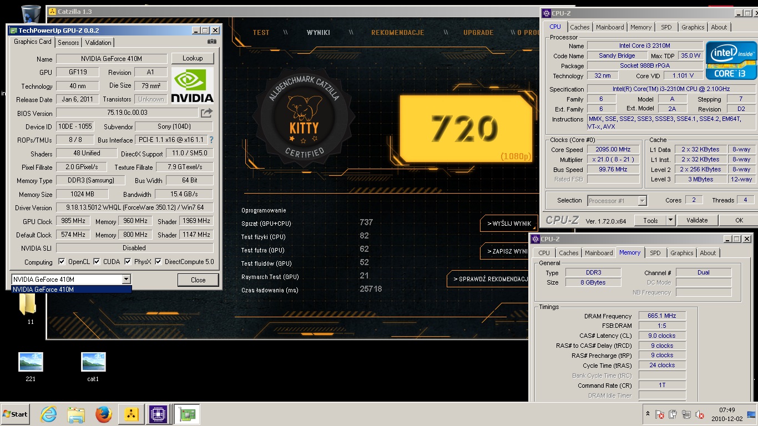
Task: Click the Close button in GPU-Z
Action: pos(198,280)
